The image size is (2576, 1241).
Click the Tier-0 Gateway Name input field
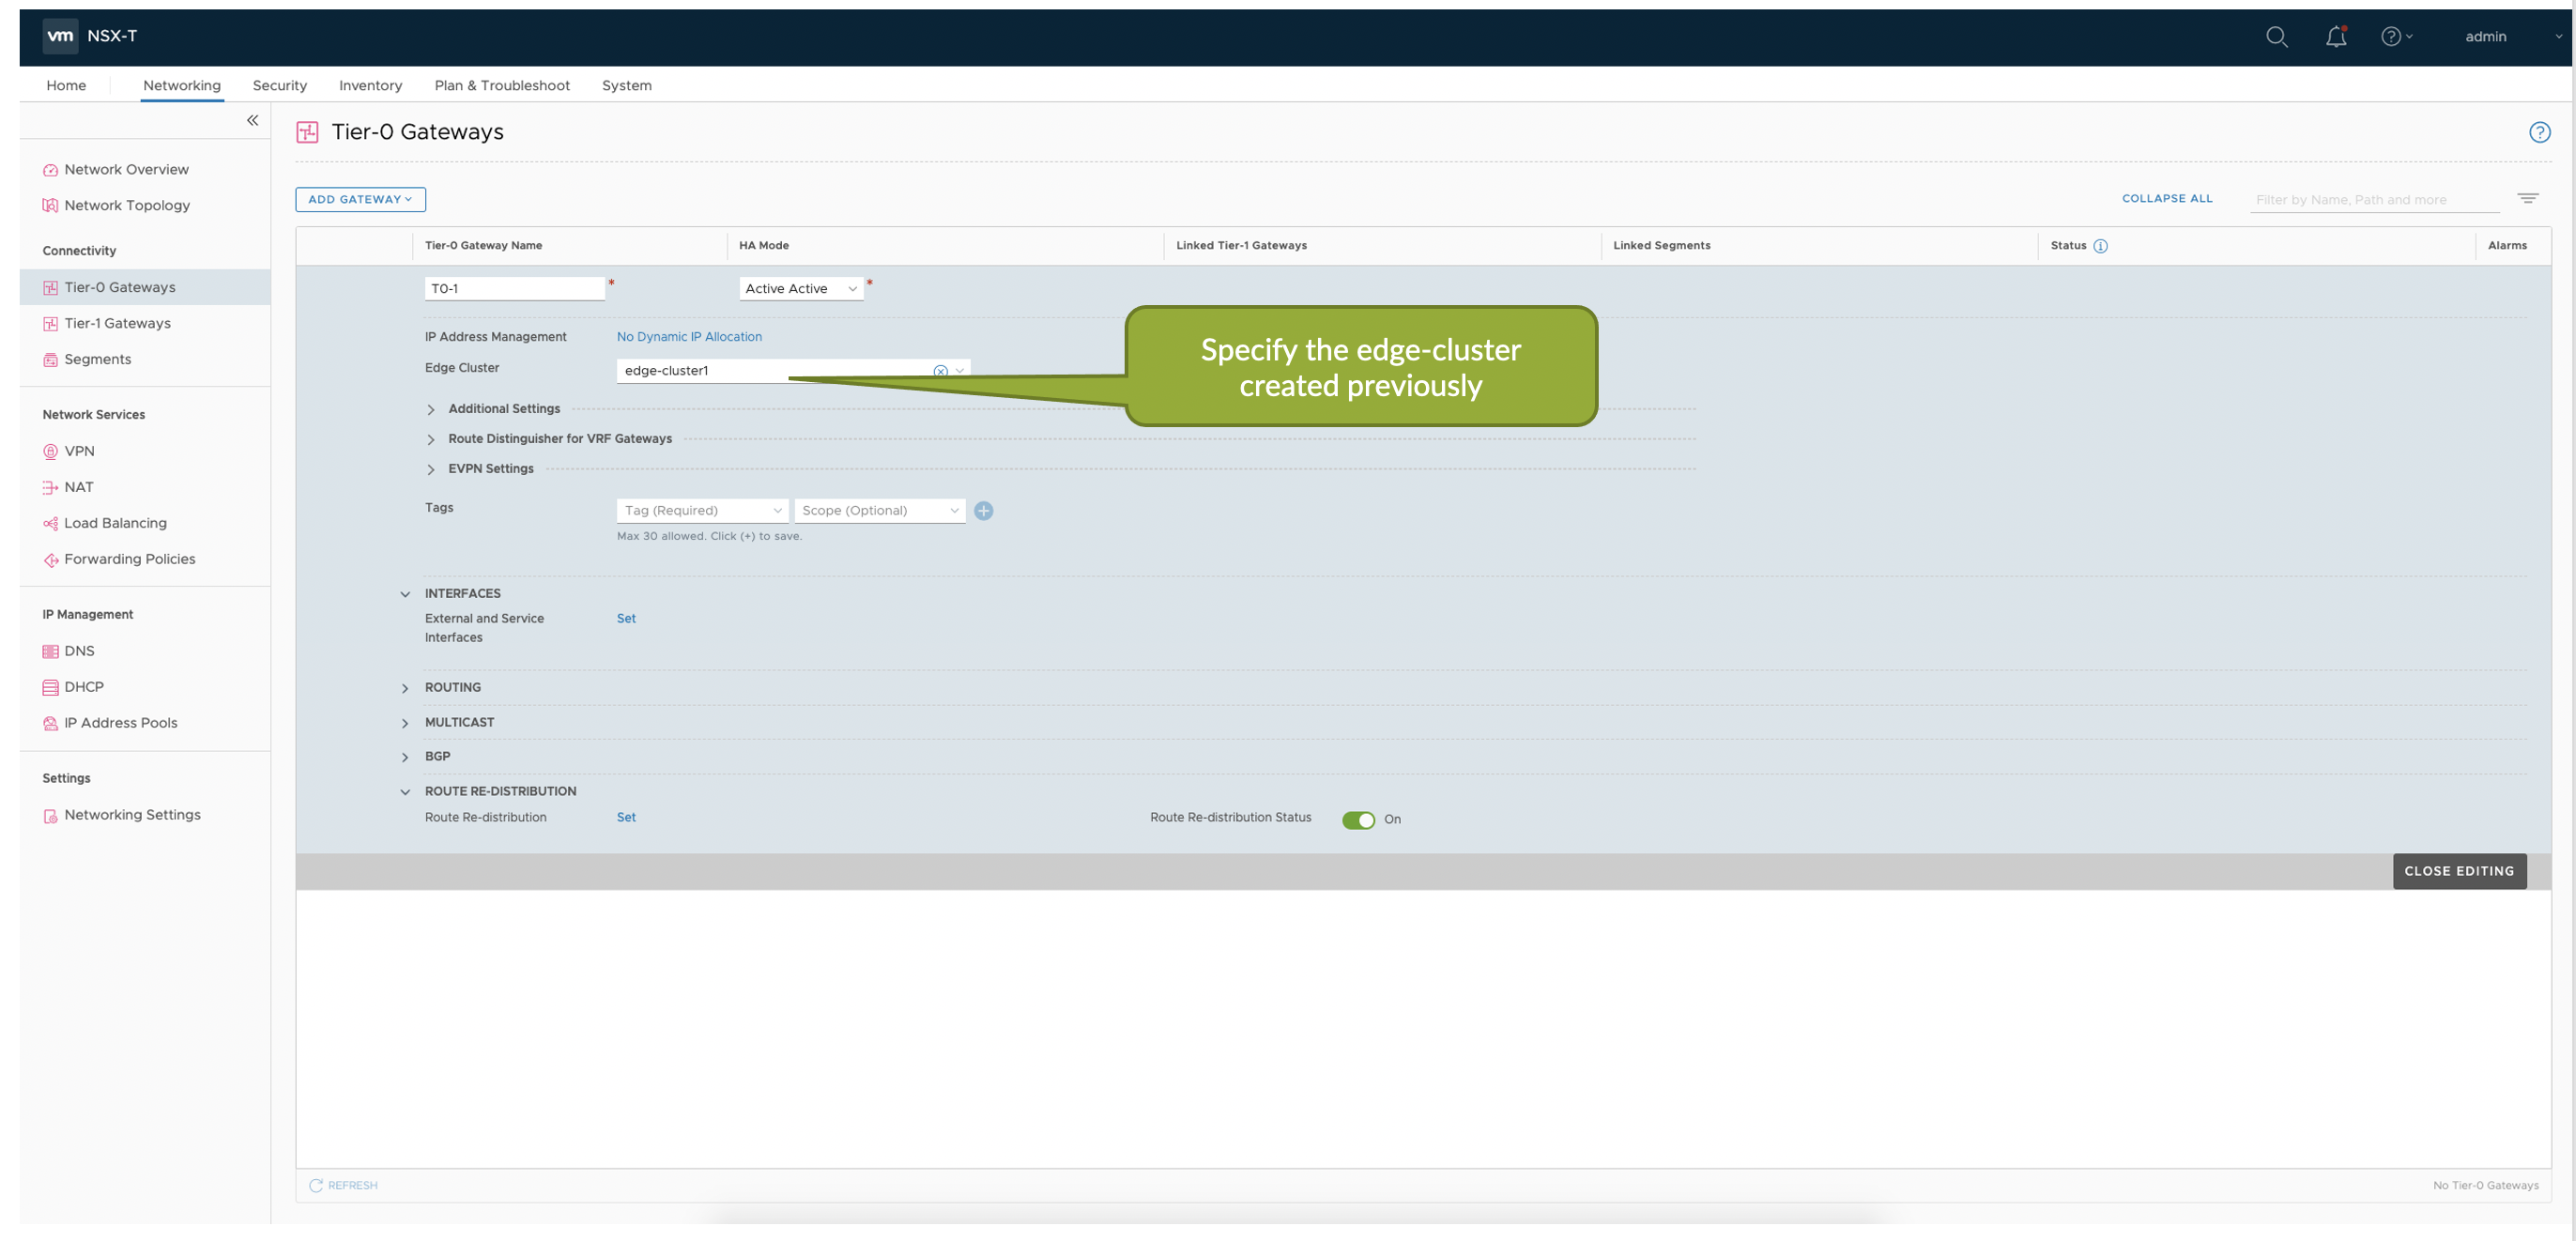(x=514, y=289)
